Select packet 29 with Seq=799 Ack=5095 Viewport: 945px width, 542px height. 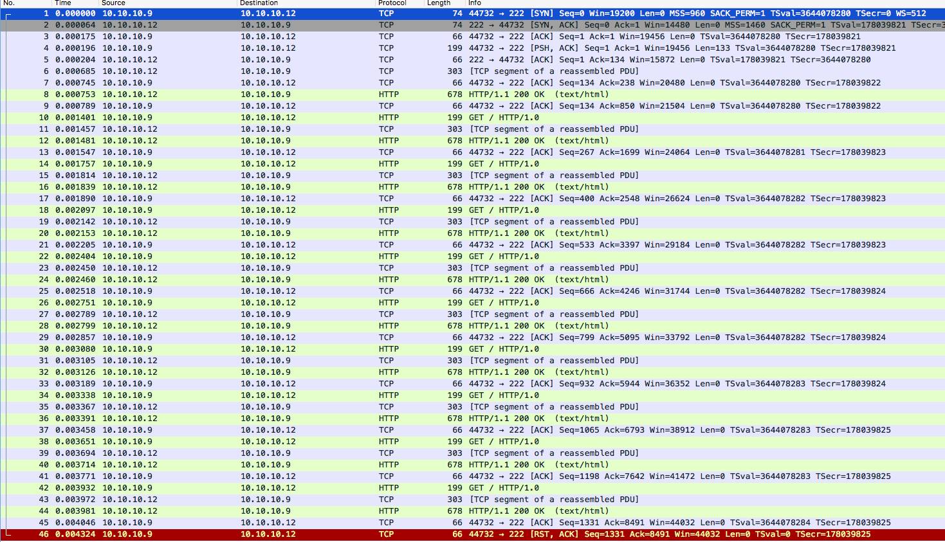tap(472, 338)
